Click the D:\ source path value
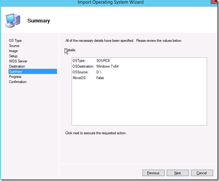The image size is (219, 181). pyautogui.click(x=99, y=72)
